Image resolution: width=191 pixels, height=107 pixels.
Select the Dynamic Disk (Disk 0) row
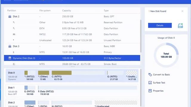72,58
